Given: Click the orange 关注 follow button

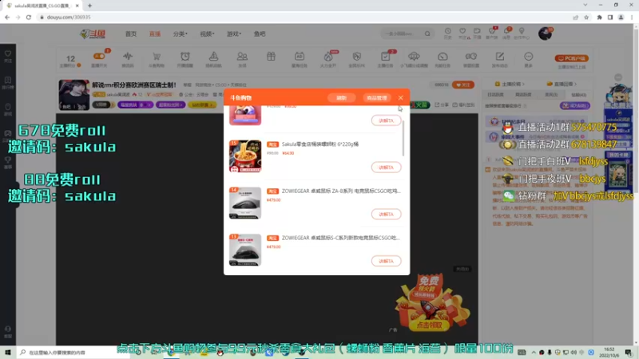Looking at the screenshot, I should point(463,85).
